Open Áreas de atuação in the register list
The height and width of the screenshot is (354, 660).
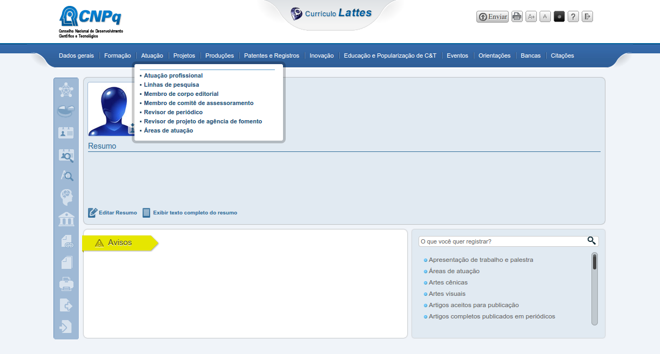pyautogui.click(x=454, y=271)
